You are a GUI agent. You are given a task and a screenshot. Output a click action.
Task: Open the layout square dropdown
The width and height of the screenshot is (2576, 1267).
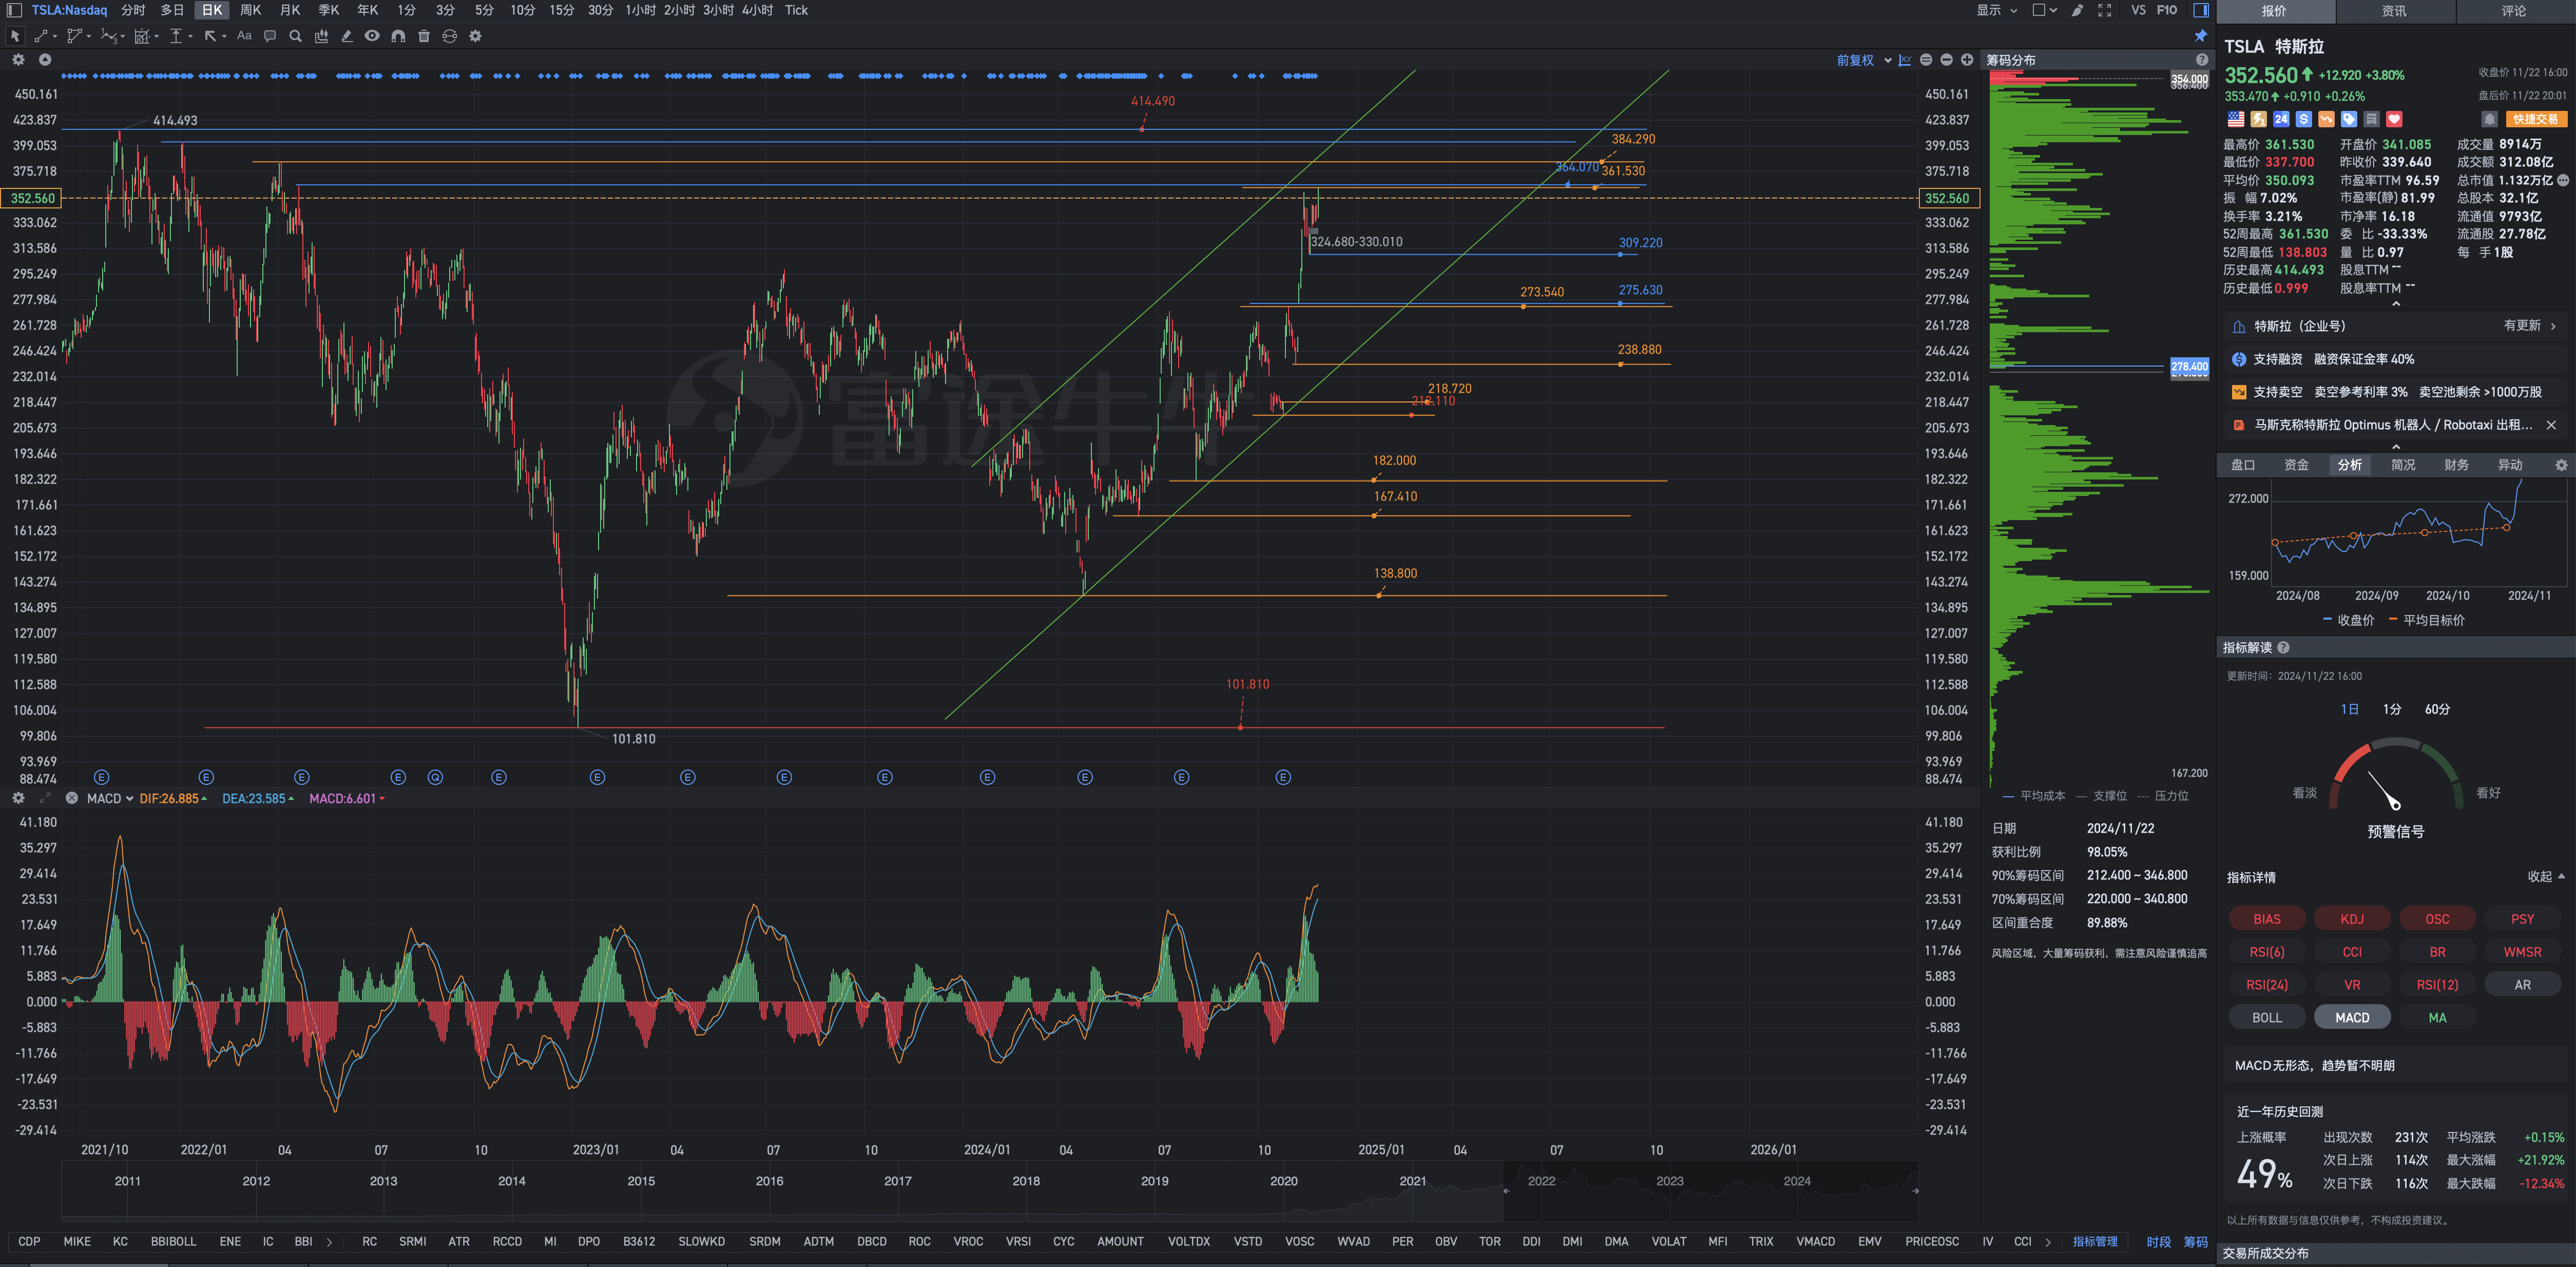2045,10
